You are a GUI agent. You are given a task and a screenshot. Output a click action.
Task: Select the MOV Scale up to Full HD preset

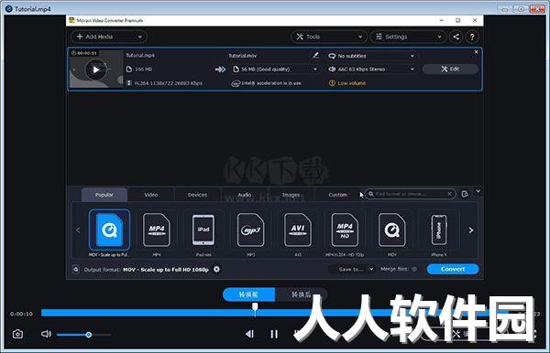(x=109, y=233)
